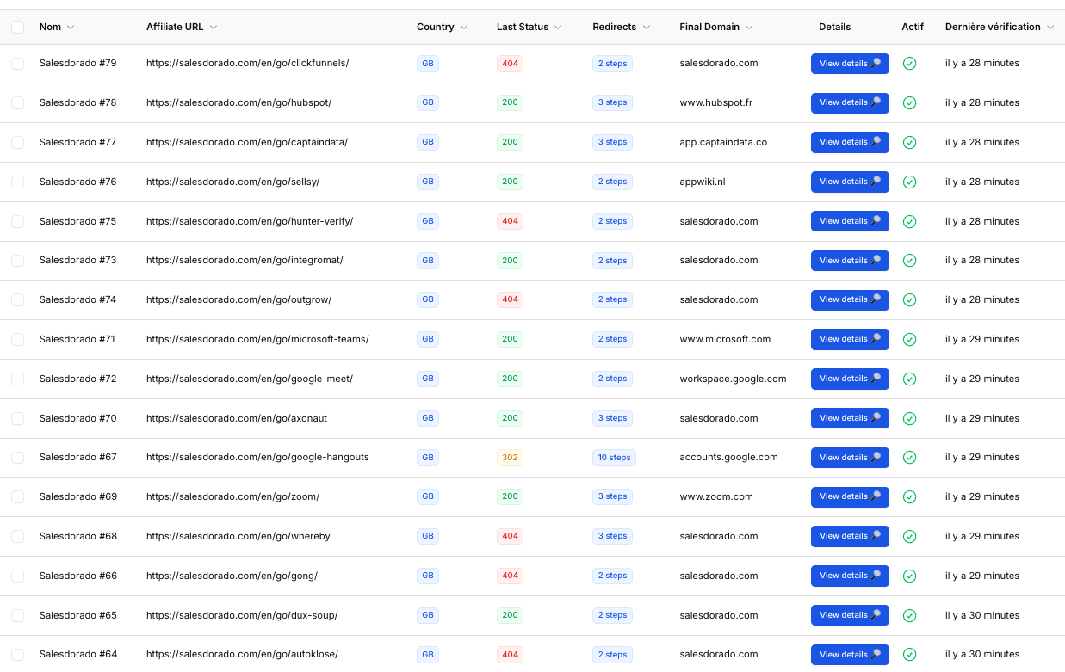Open the Final Domain column dropdown
This screenshot has width=1065, height=672.
pyautogui.click(x=749, y=28)
